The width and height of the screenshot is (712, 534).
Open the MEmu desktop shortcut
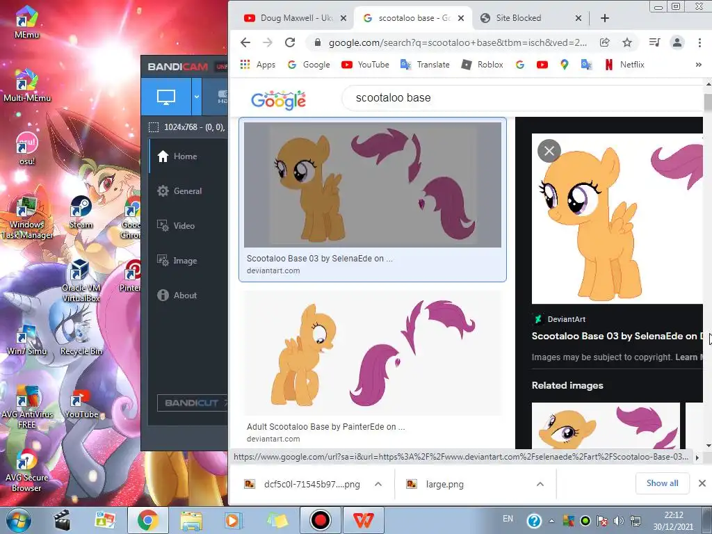click(27, 22)
